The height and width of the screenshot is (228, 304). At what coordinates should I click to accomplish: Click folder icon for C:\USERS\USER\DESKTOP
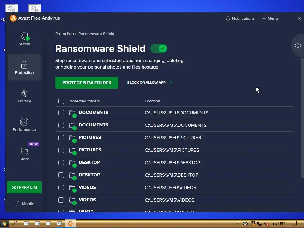(73, 163)
